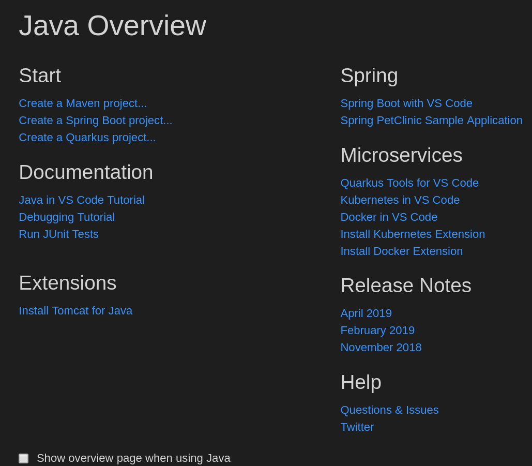Open the Create a Maven project link

tap(83, 103)
